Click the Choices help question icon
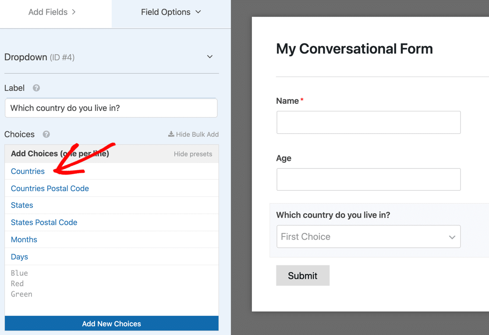 coord(46,134)
